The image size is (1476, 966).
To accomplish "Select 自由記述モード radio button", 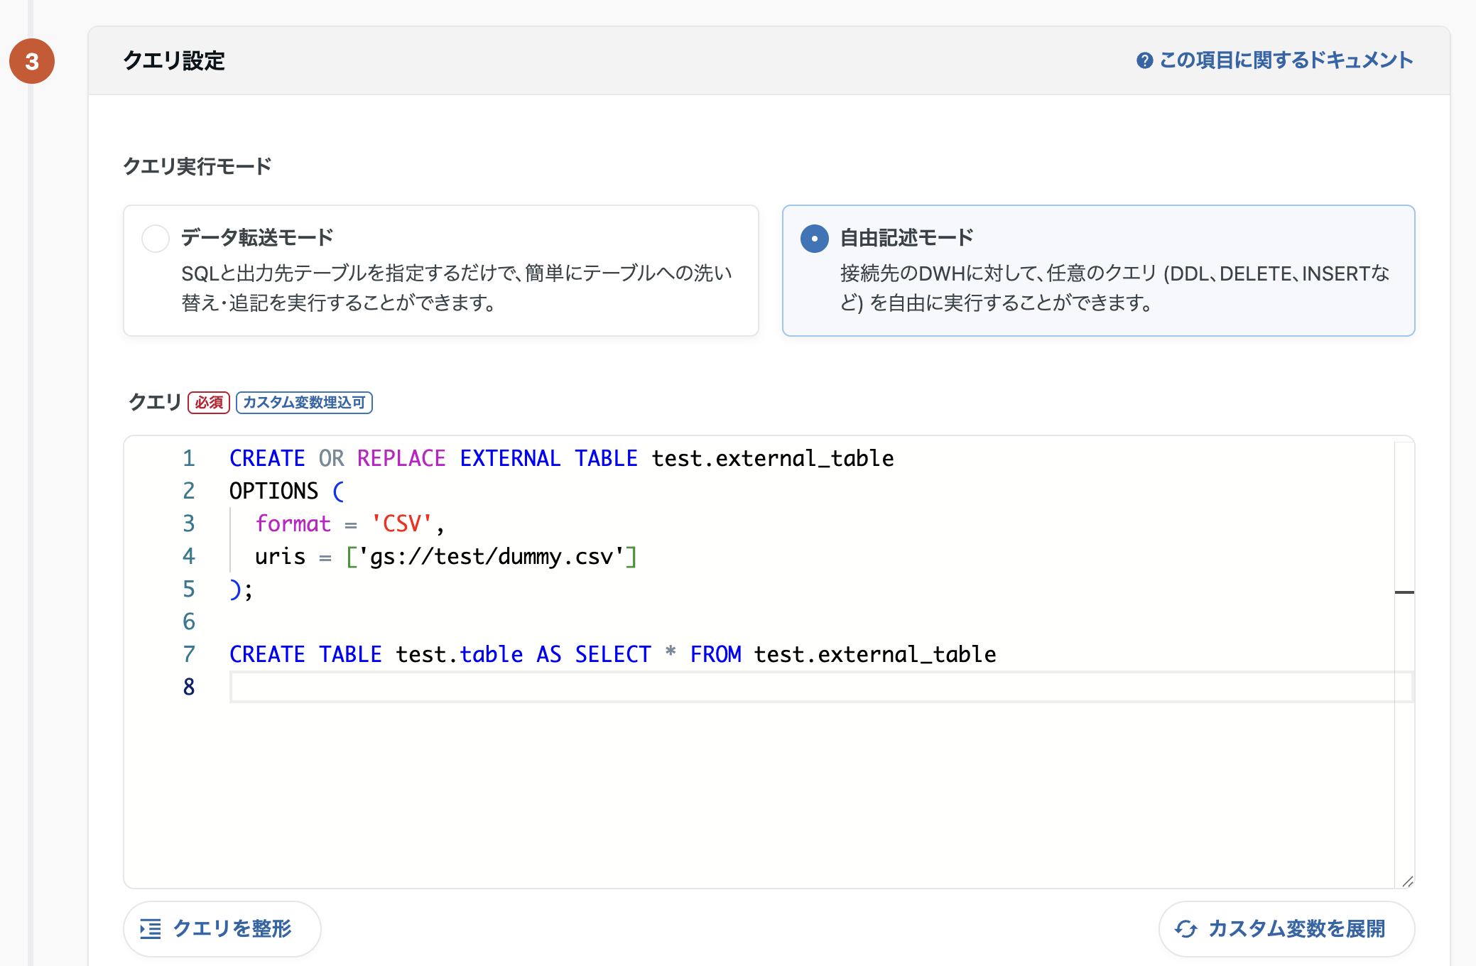I will [814, 239].
